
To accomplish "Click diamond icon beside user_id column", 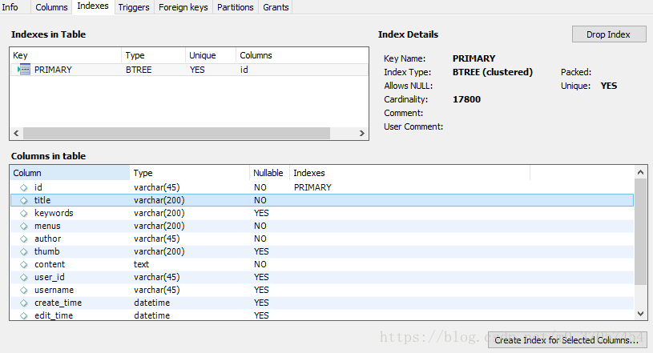I will pos(24,277).
